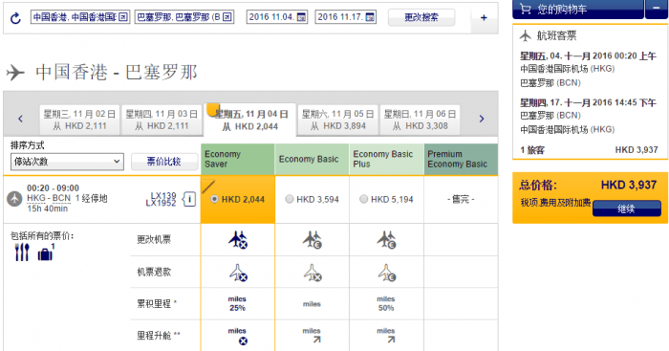The height and width of the screenshot is (351, 669).
Task: Click the shopping cart icon
Action: (x=526, y=9)
